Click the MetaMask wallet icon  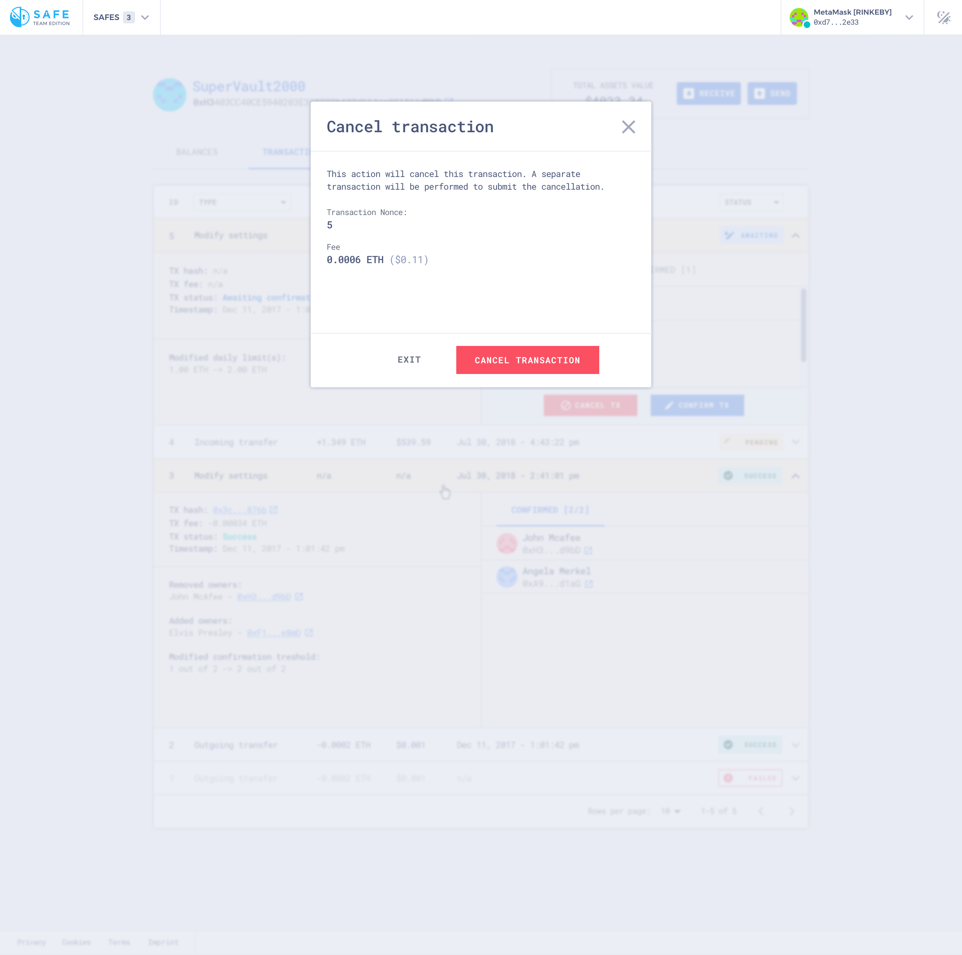click(798, 17)
